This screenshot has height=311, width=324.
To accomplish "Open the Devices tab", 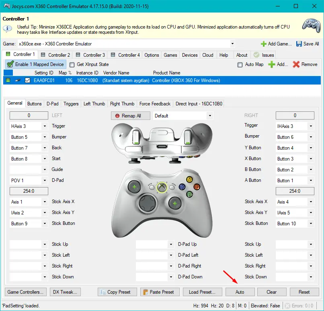I will click(190, 55).
